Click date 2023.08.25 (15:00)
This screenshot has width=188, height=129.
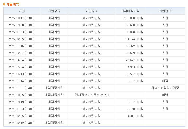click(x=22, y=95)
